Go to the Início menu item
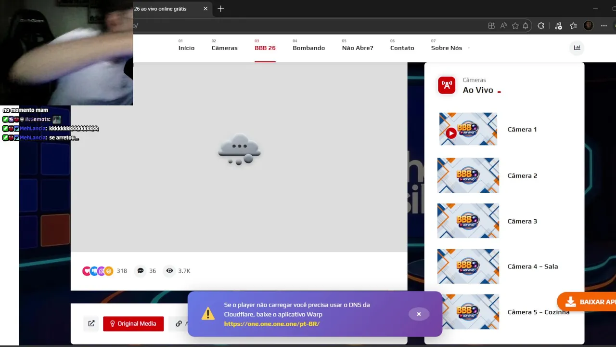 point(186,48)
